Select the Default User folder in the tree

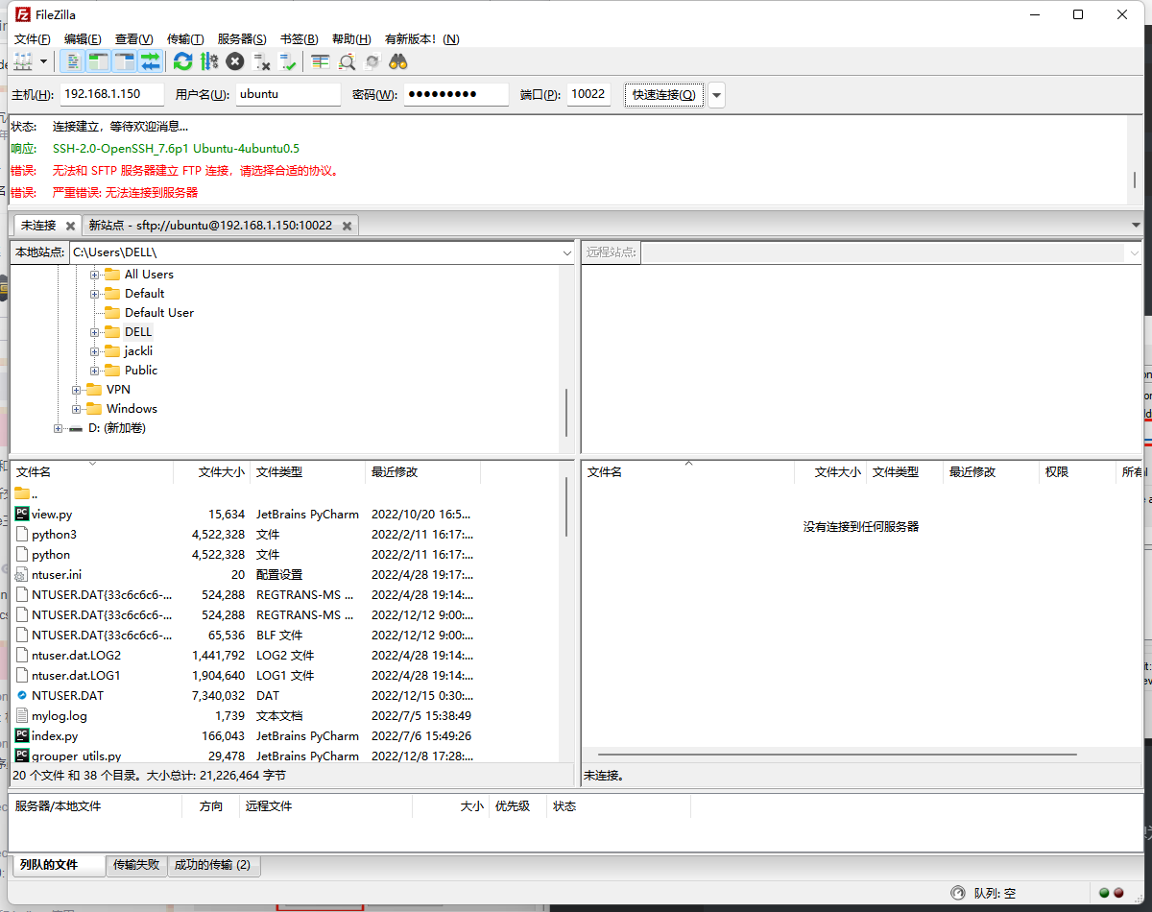point(159,313)
